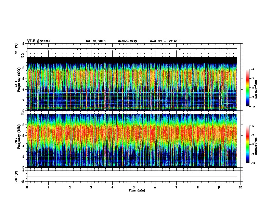Click the "VLF Spectra" plot title

tap(39, 41)
